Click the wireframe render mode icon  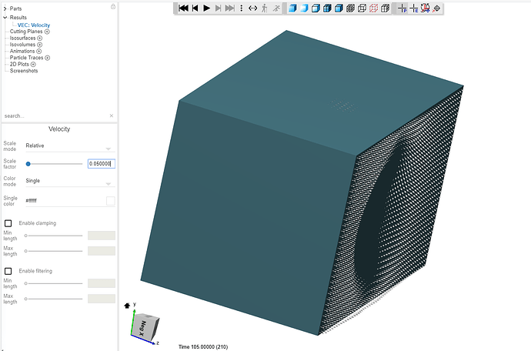click(351, 8)
